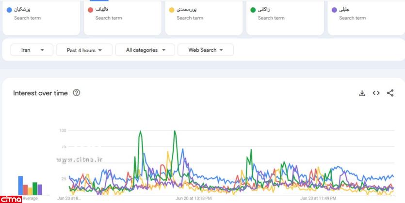Click the yellow dot next to پورمحمدی

tap(172, 10)
